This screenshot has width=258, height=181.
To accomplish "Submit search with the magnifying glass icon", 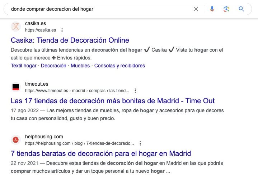I will 241,9.
